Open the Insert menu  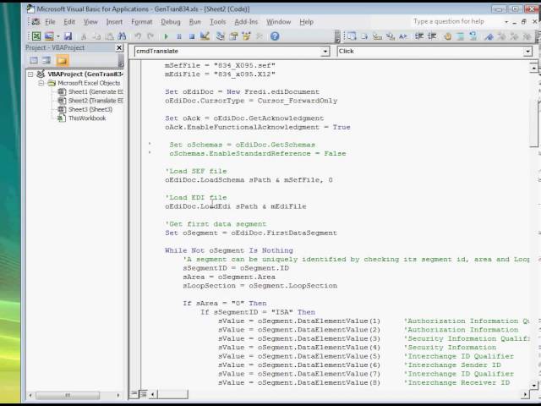click(114, 22)
